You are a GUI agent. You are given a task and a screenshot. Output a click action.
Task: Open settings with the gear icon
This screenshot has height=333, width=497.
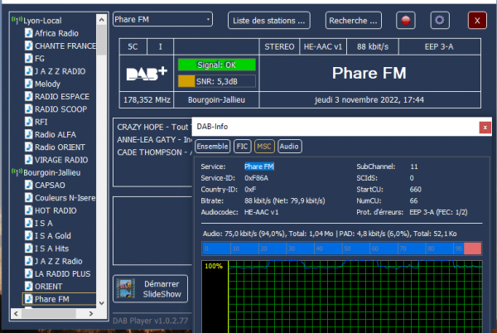click(x=440, y=21)
